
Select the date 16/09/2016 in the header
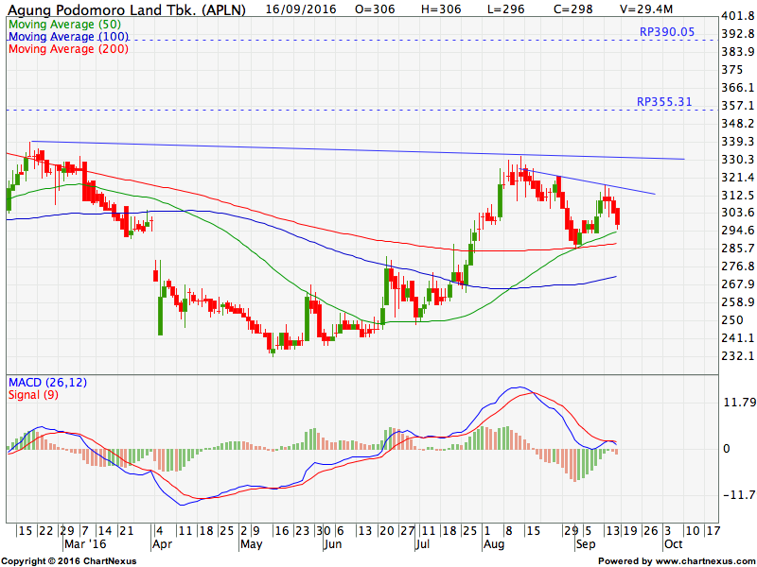click(301, 9)
